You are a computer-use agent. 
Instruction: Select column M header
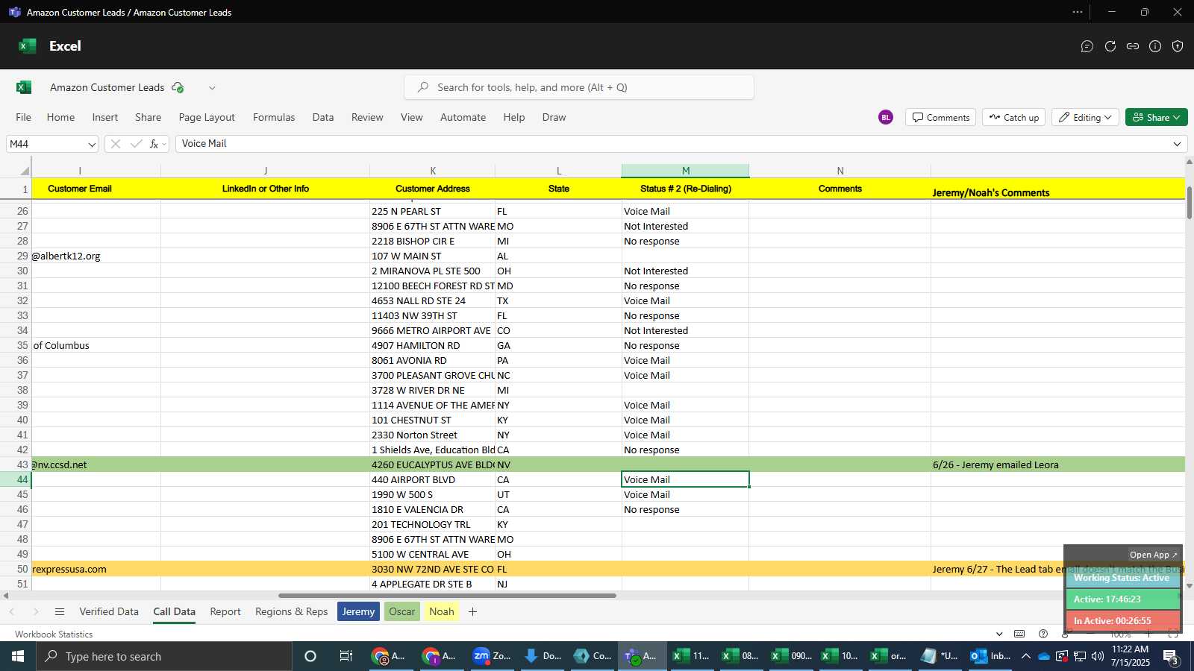[685, 171]
